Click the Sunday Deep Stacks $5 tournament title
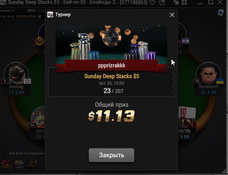Screen dimensions: 228x175 [112, 76]
